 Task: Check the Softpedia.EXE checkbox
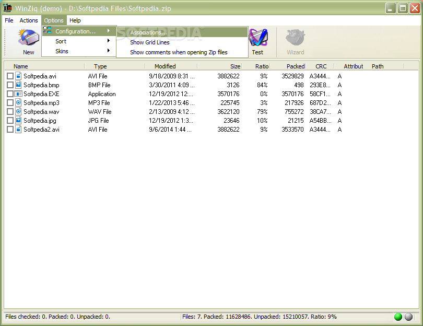coord(10,94)
